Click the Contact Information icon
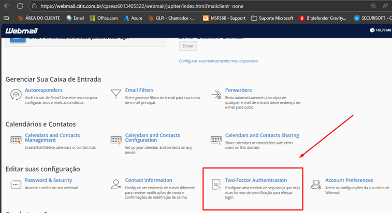The width and height of the screenshot is (392, 213). click(115, 185)
